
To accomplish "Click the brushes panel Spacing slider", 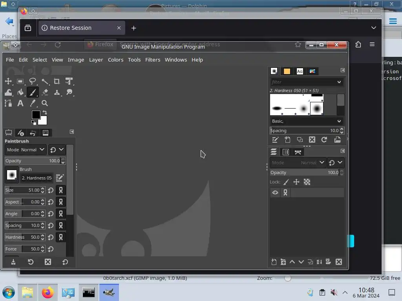I will click(x=305, y=131).
